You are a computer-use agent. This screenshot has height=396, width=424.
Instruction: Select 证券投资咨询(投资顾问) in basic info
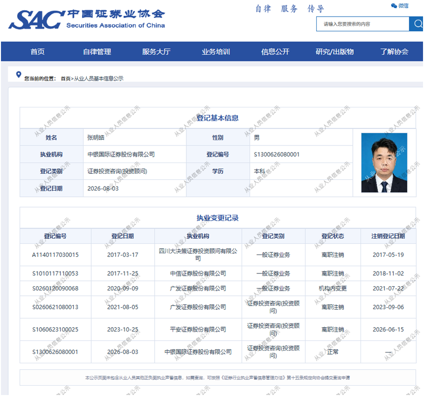point(117,171)
